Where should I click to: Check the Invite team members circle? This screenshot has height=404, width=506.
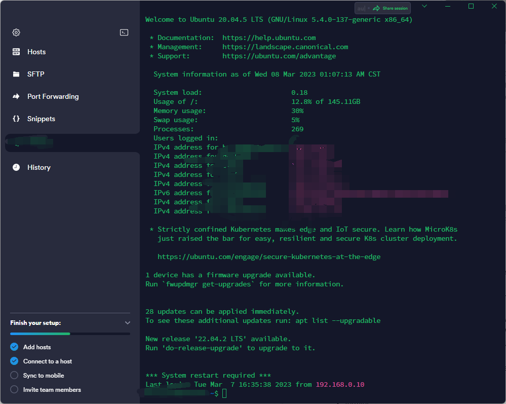pyautogui.click(x=14, y=389)
